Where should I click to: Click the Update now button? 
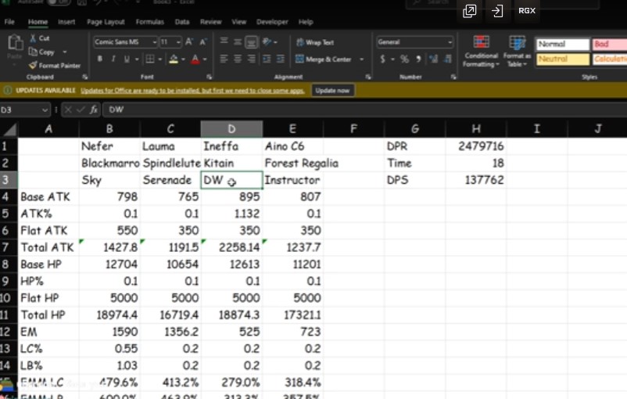click(332, 91)
